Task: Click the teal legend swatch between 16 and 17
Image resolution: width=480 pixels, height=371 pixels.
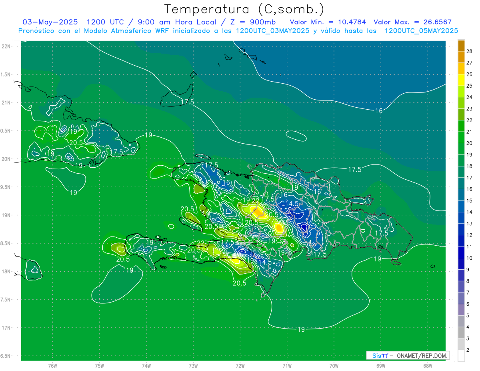Action: click(461, 183)
